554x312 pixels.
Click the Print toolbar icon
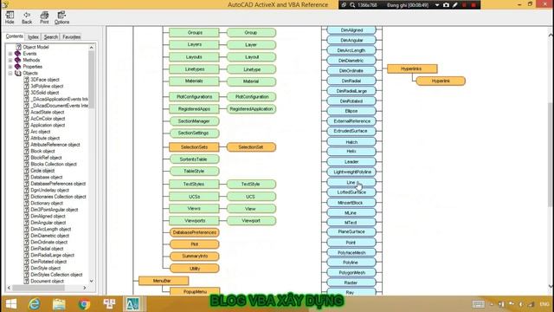(x=44, y=17)
